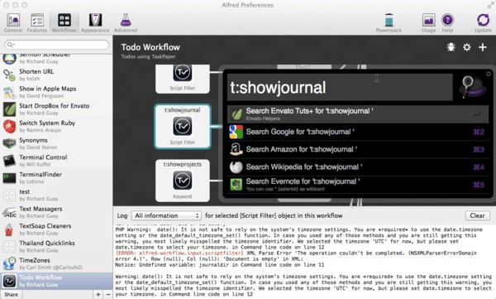The width and height of the screenshot is (496, 299).
Task: Open the General preferences tab
Action: point(13,23)
